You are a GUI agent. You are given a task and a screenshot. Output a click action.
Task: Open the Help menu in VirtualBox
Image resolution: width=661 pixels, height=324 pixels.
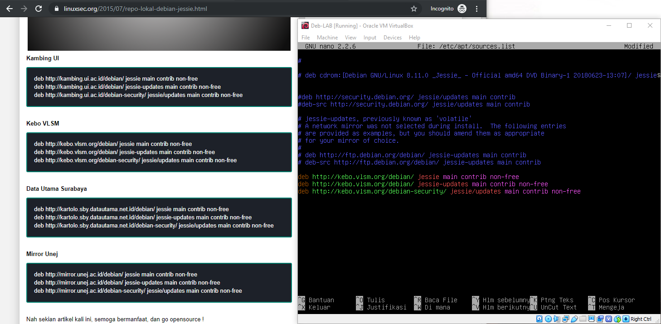(x=414, y=37)
